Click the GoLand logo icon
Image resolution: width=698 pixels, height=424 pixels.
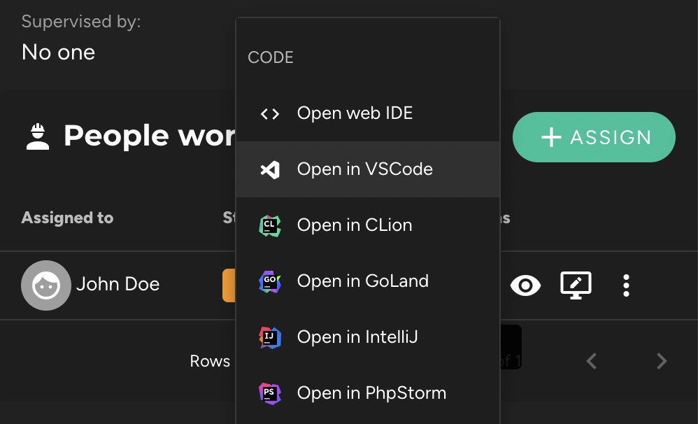coord(270,281)
